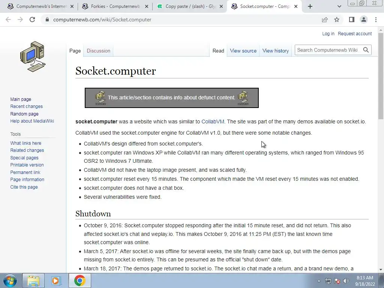The width and height of the screenshot is (384, 288).
Task: Open a Random page from sidebar
Action: [24, 114]
